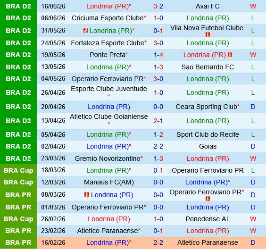Click red card icon under Operario Ferroviario PR on 08/03/26
The width and height of the screenshot is (266, 250).
coord(208,199)
